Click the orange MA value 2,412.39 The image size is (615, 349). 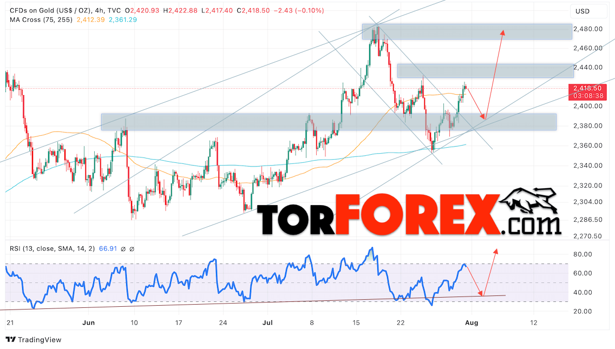91,19
